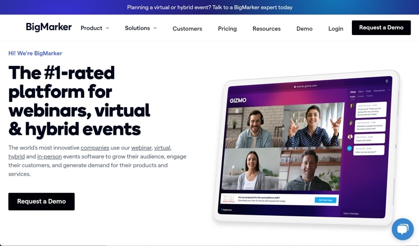
Task: Click the '#1-rated platform' headline
Action: coord(79,101)
